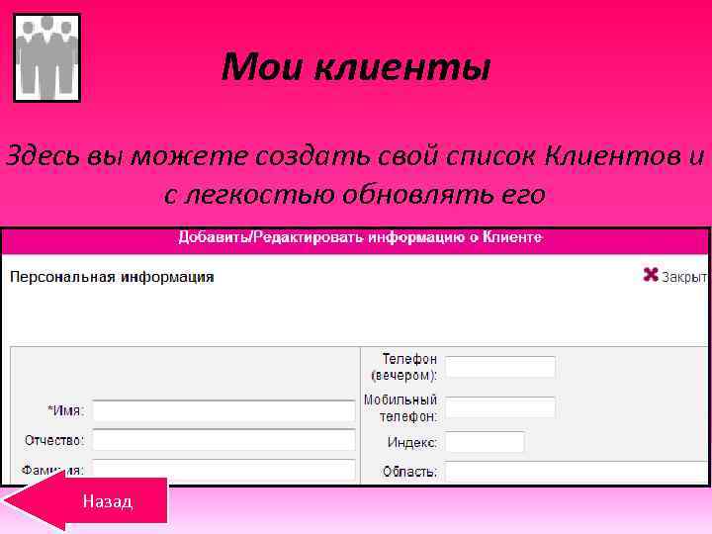Focus the Фамилия input field
This screenshot has height=534, width=712.
coord(223,470)
